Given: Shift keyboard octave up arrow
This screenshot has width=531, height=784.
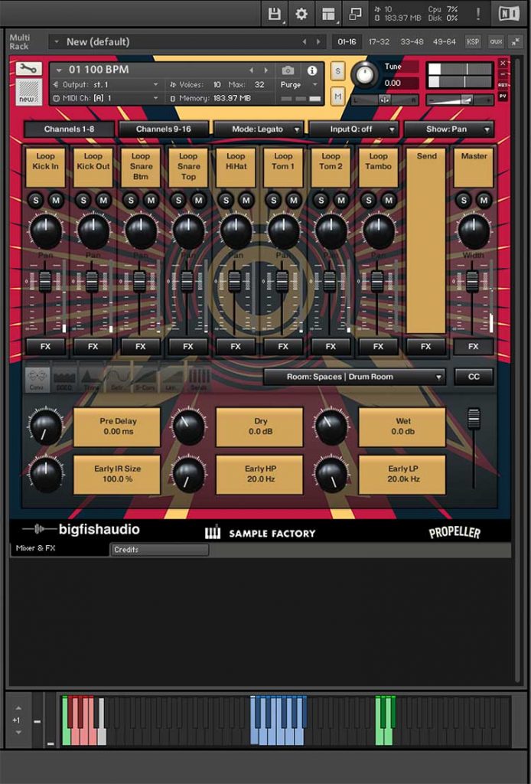Looking at the screenshot, I should [x=18, y=708].
